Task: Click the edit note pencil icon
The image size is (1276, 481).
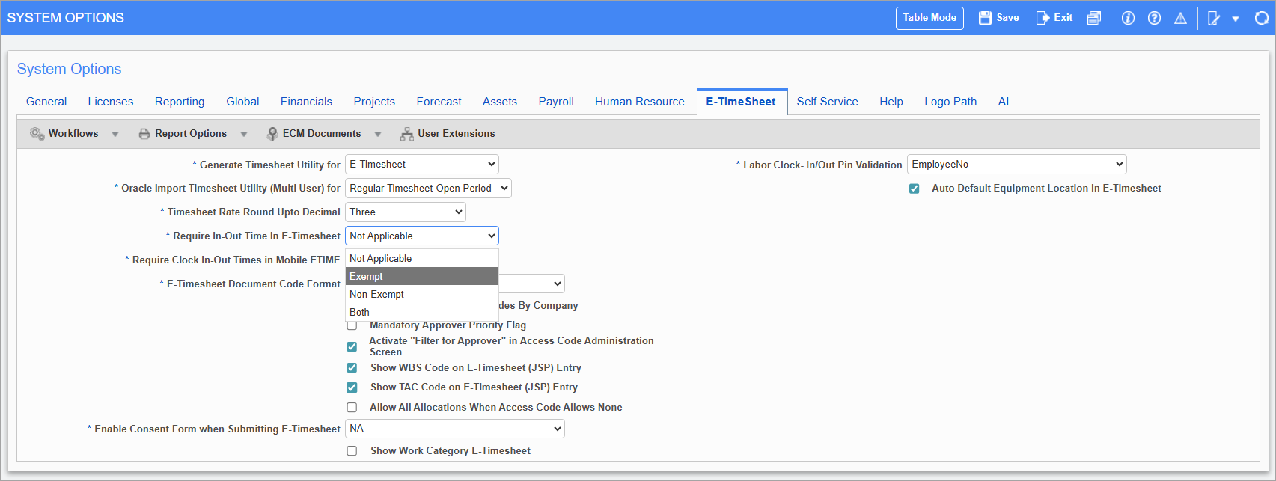Action: coord(1214,18)
